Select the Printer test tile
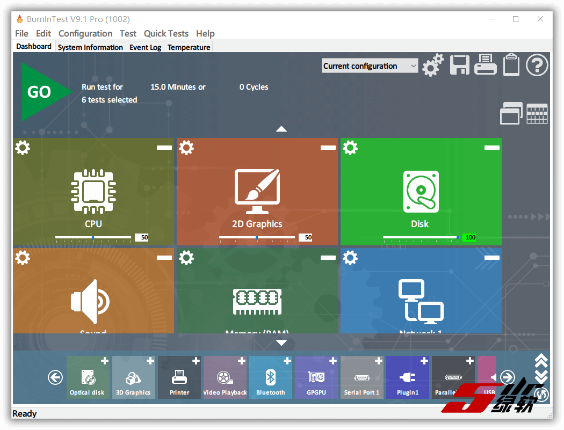Viewport: 564px width, 430px height. 179,377
